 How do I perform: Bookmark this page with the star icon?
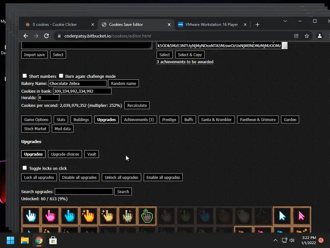point(307,36)
